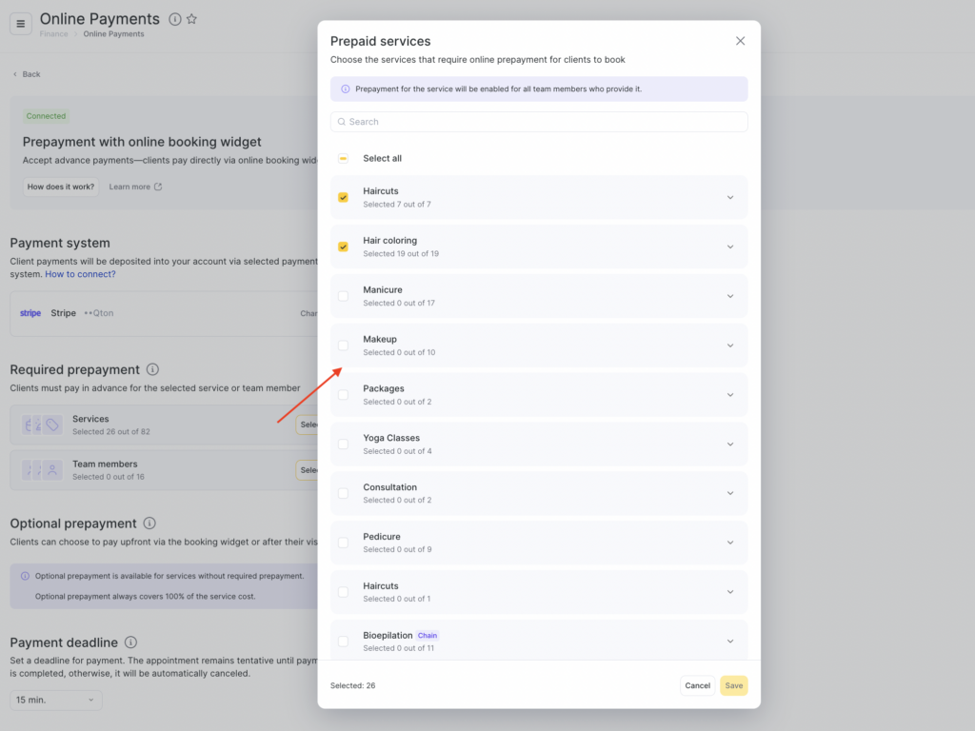Expand the Packages service list

pos(730,395)
